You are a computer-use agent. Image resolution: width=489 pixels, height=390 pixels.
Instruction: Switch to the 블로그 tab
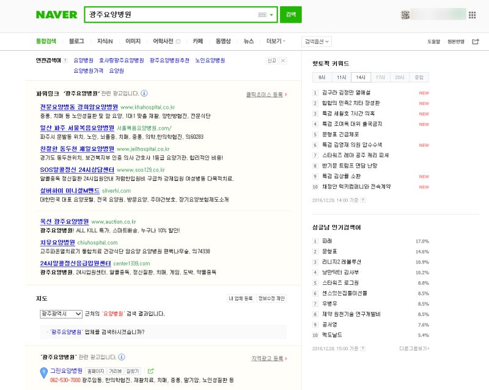click(x=76, y=41)
